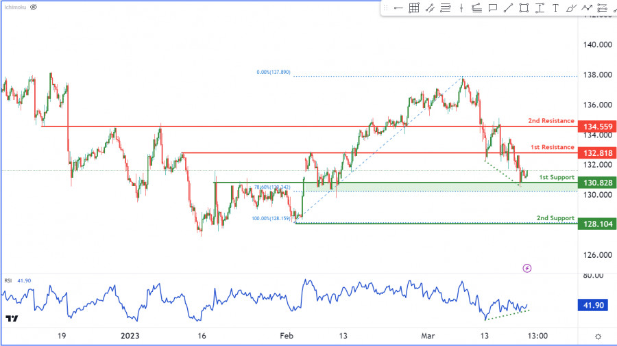This screenshot has height=346, width=617.
Task: Select the pitchfan tool icon
Action: pos(476,8)
